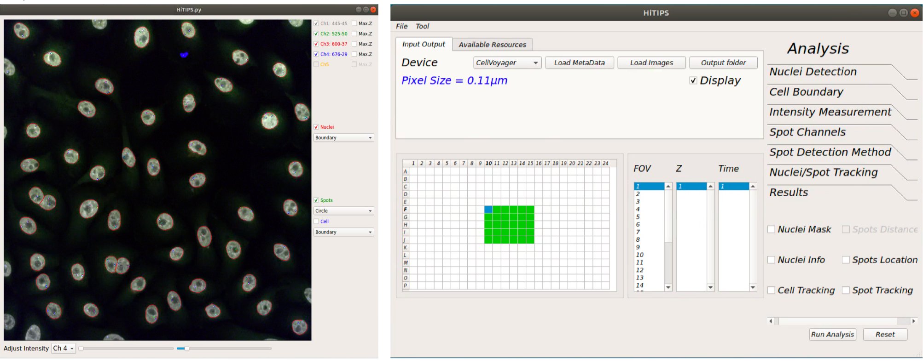Screen dimensions: 923x363
Task: Open the Spots Circle style dropdown
Action: point(344,211)
